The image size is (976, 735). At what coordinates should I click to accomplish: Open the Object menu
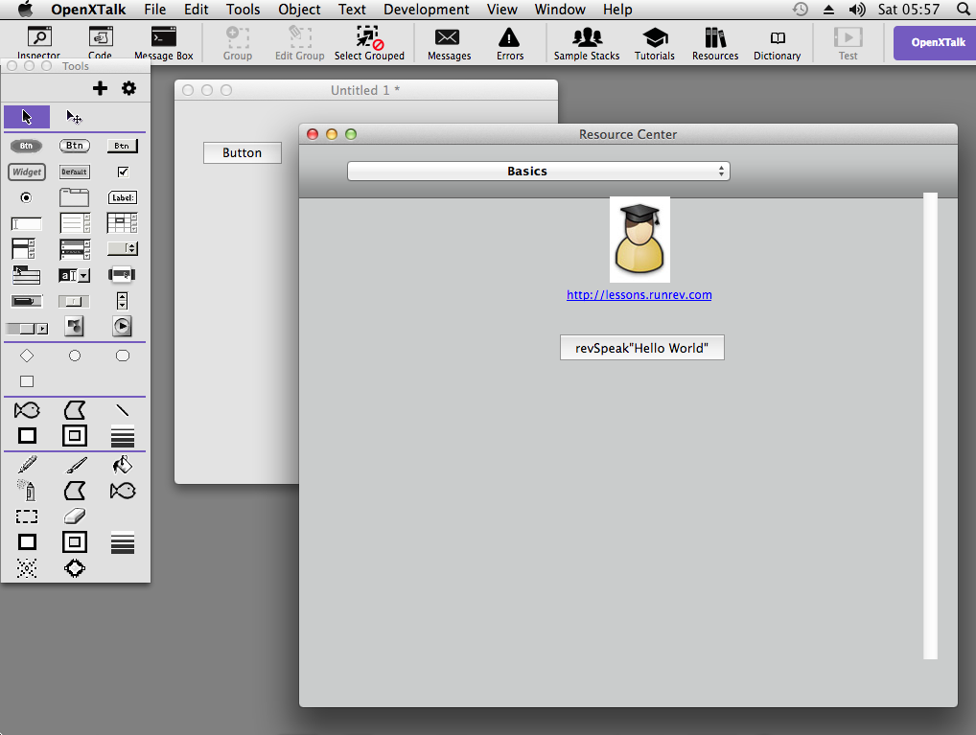(299, 10)
